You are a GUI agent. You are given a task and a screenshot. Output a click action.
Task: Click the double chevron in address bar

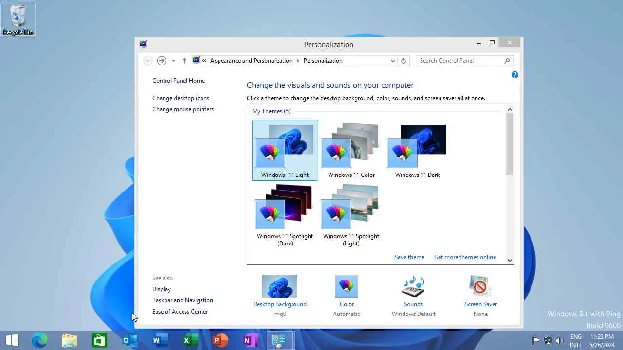204,61
